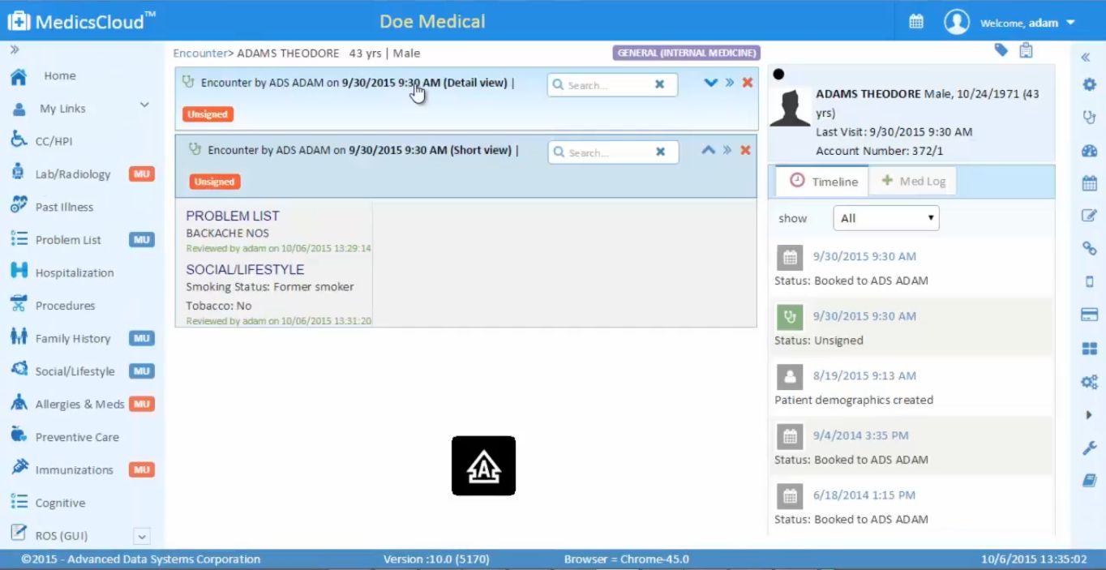
Task: Open Lab/Radiology section
Action: [72, 174]
